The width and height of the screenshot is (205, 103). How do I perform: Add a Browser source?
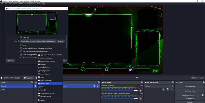click(x=50, y=64)
